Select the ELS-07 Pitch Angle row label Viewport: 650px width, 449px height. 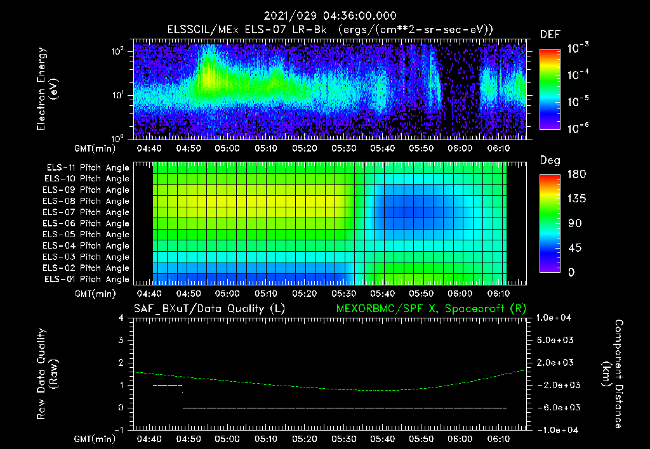tap(86, 212)
